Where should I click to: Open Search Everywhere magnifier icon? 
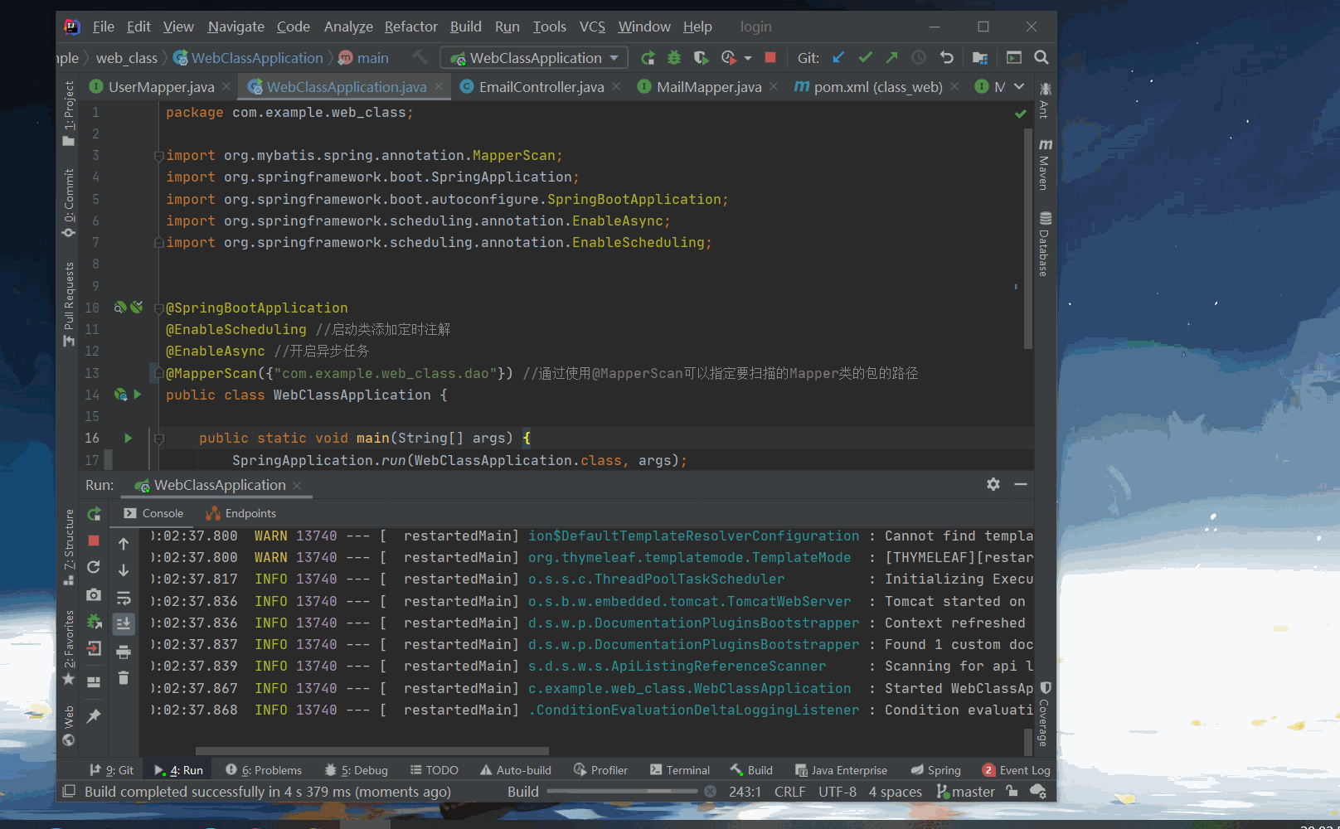coord(1041,57)
